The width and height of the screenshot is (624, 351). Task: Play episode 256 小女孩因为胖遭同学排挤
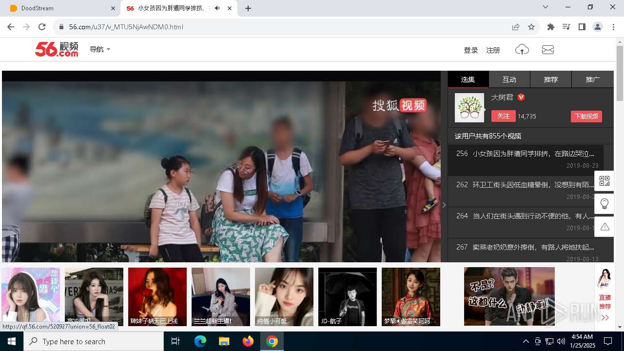(x=526, y=160)
